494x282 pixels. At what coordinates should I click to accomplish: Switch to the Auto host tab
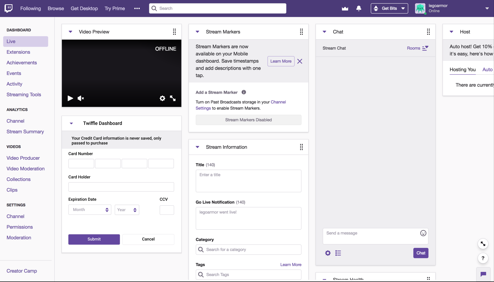[x=487, y=69]
